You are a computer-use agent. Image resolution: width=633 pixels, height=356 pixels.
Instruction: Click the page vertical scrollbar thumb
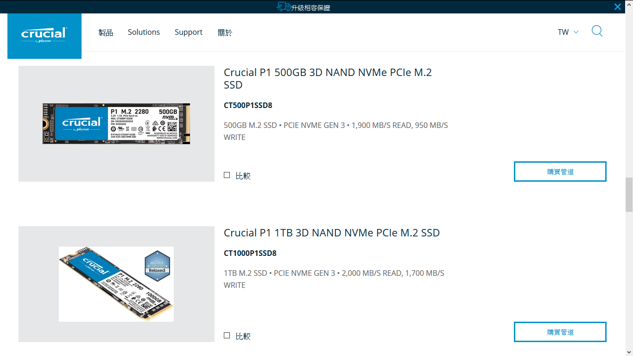(x=629, y=194)
